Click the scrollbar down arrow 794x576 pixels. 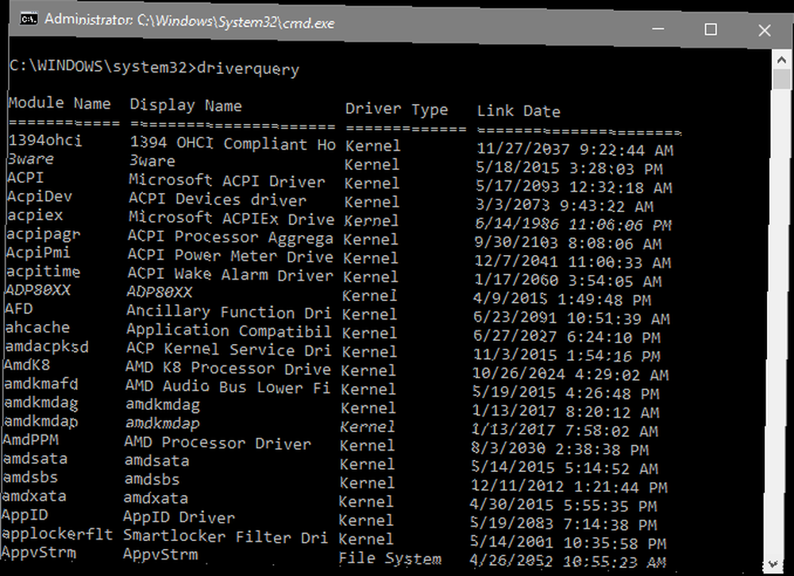[x=773, y=564]
